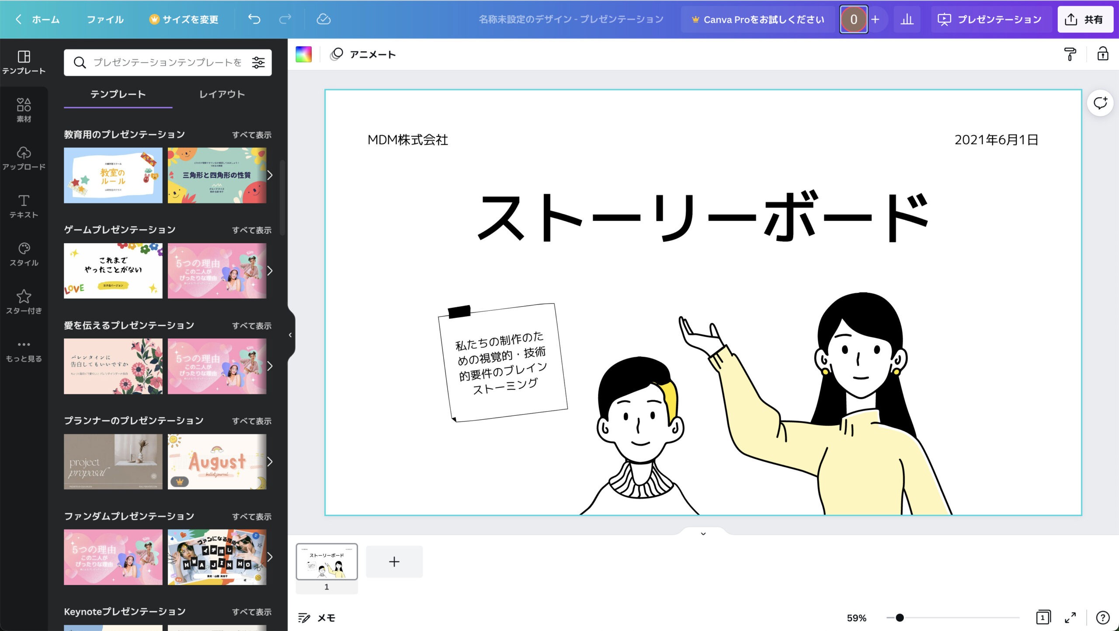Click the redo arrow
This screenshot has width=1119, height=631.
click(285, 19)
